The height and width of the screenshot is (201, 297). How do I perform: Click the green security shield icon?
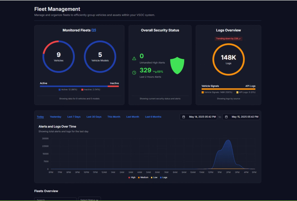click(x=177, y=65)
